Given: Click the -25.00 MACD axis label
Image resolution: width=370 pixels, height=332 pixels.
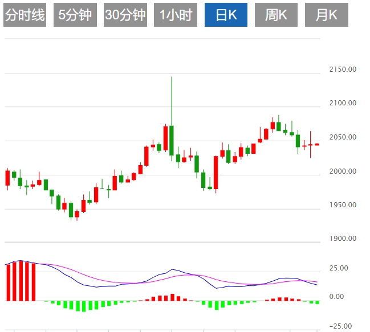Looking at the screenshot, I should [340, 326].
